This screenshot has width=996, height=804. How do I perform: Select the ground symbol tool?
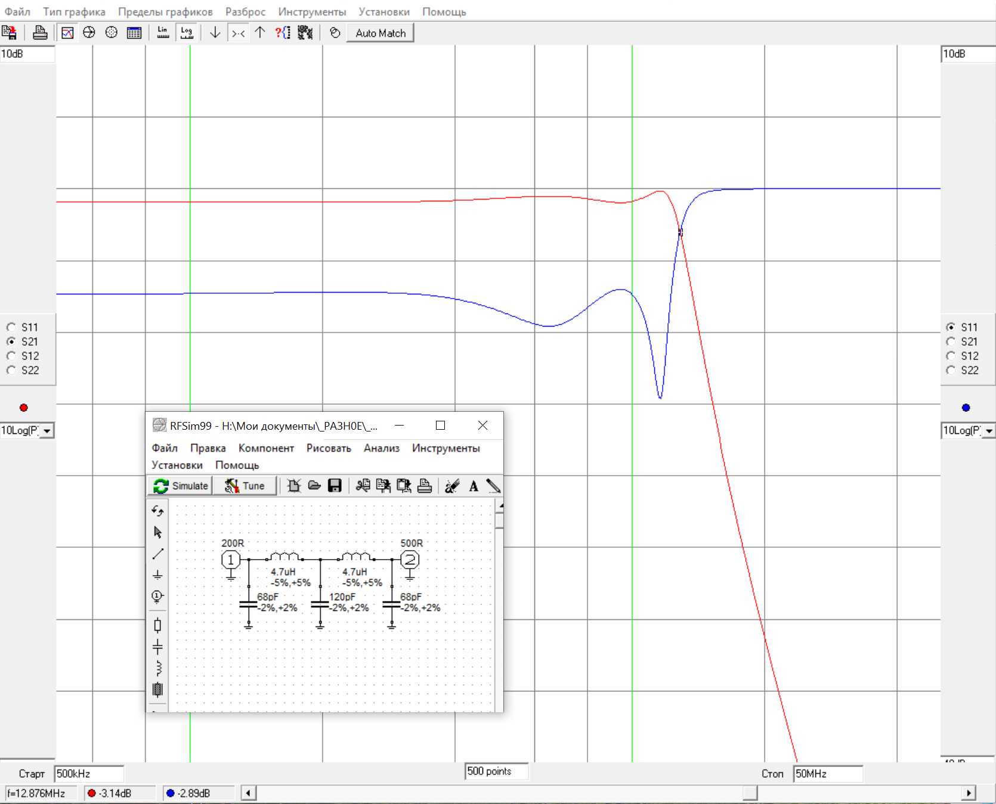click(x=157, y=575)
